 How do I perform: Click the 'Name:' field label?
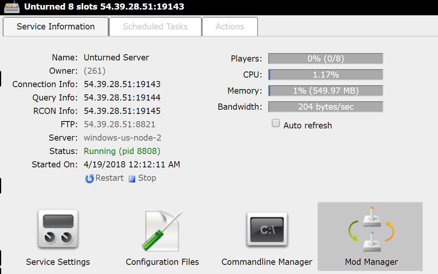click(x=65, y=58)
